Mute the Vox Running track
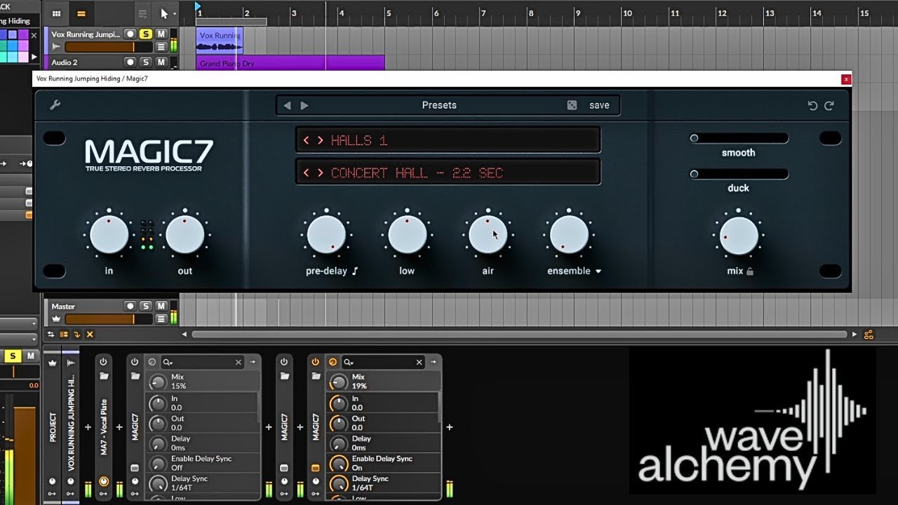Image resolution: width=898 pixels, height=505 pixels. tap(161, 34)
